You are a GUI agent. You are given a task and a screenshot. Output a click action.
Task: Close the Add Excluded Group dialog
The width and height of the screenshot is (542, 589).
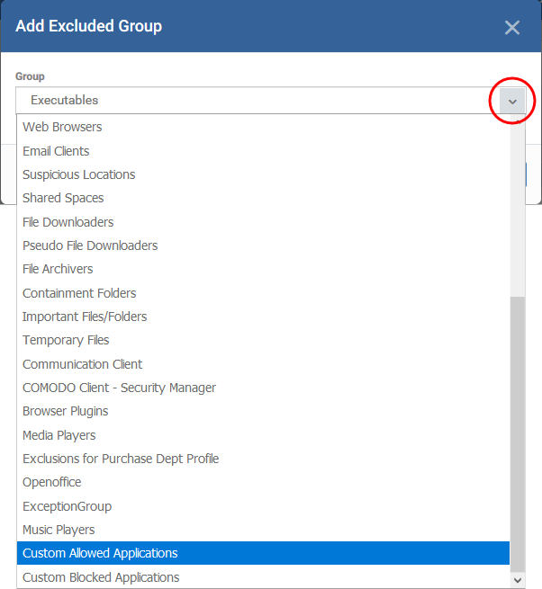[512, 27]
